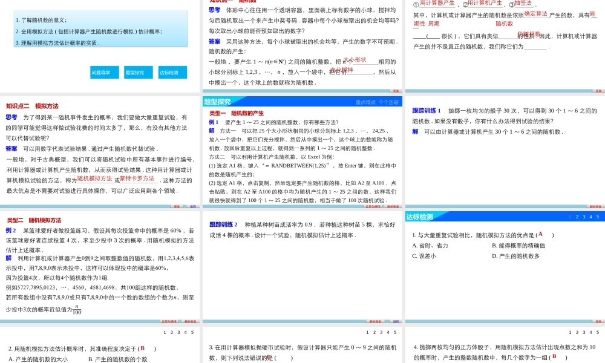Select answer choice D 产生的随机数多

(x=516, y=255)
